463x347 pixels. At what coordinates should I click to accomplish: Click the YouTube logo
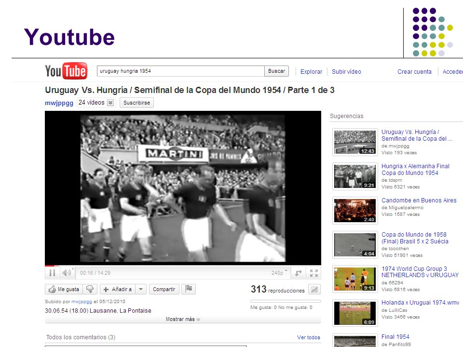[x=66, y=71]
